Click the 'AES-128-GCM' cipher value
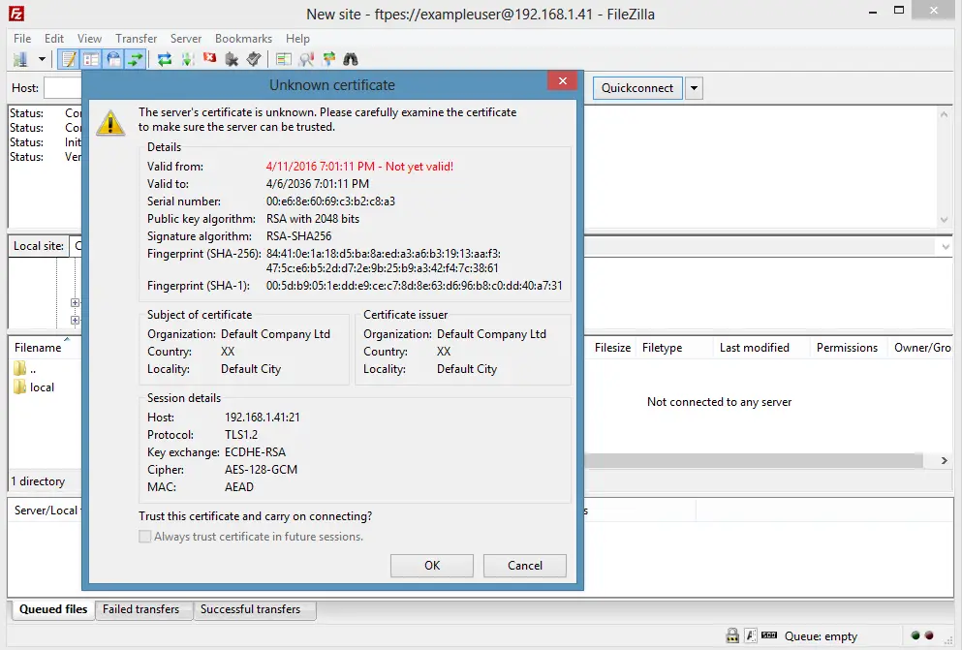The image size is (962, 650). tap(261, 470)
